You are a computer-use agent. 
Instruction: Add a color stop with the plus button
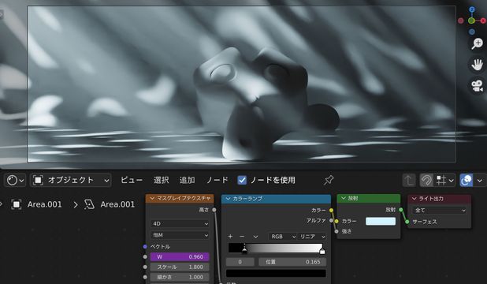coord(230,237)
